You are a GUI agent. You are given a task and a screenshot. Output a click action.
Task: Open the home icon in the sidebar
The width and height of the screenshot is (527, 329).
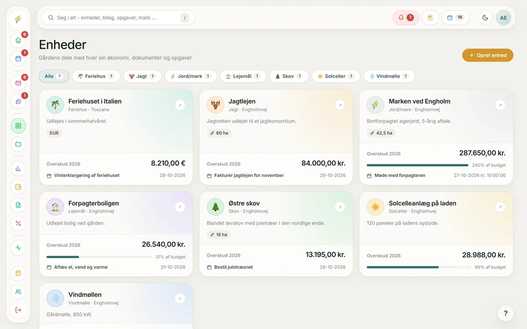click(x=18, y=40)
